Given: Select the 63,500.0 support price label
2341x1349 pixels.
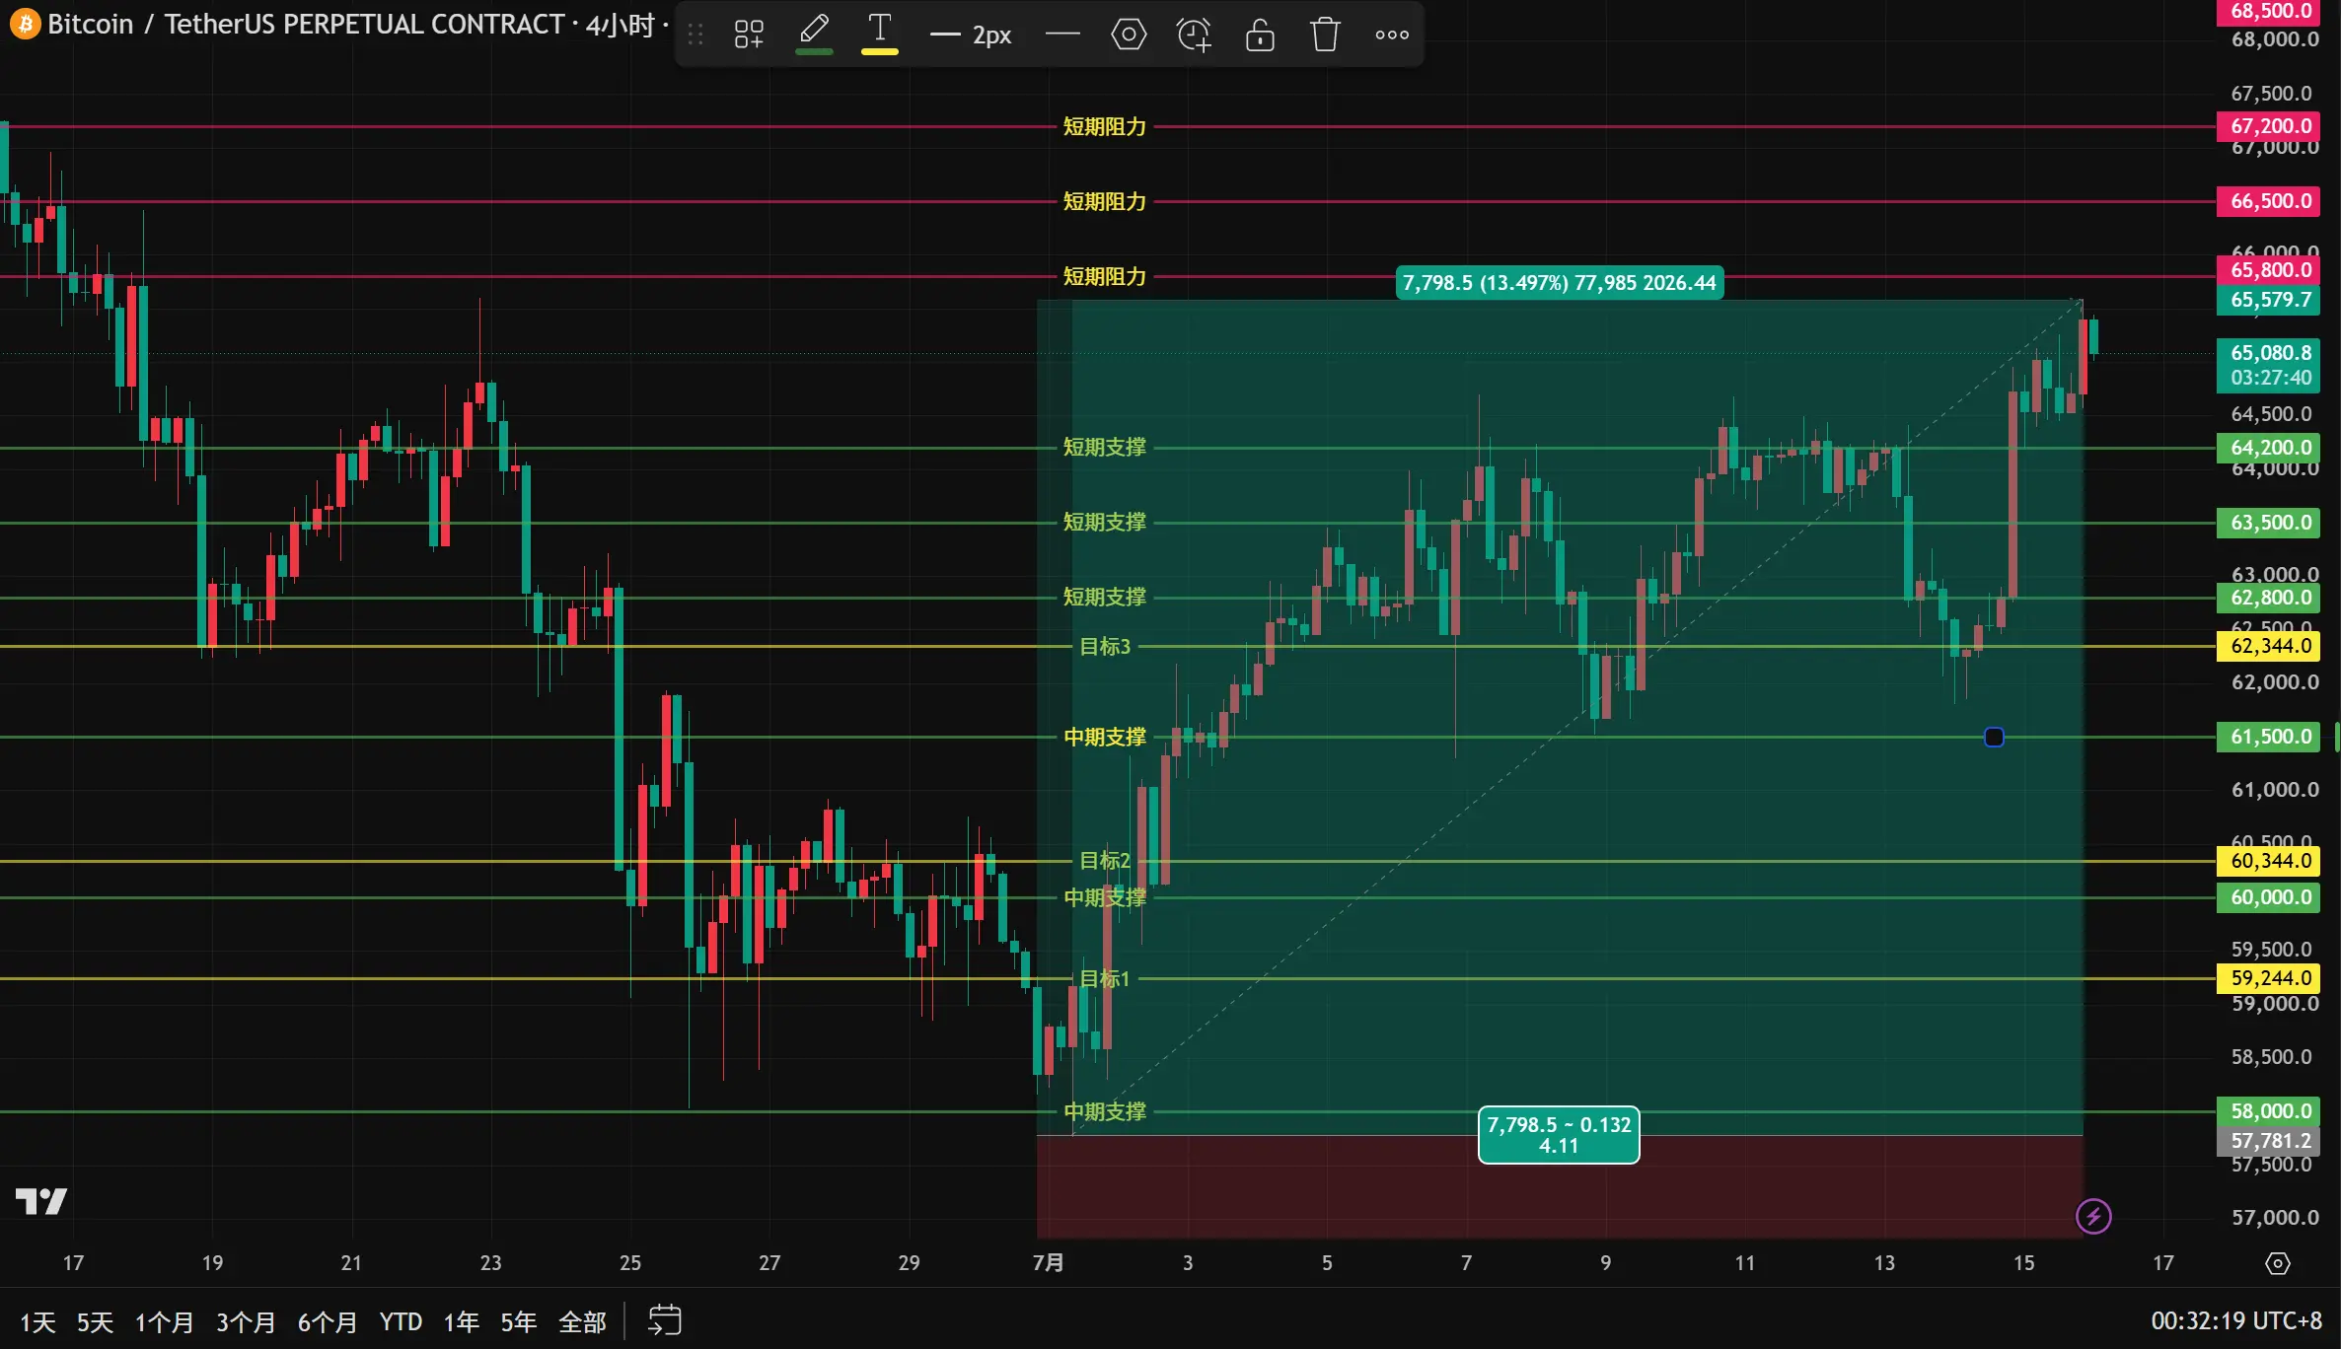Looking at the screenshot, I should coord(2270,523).
